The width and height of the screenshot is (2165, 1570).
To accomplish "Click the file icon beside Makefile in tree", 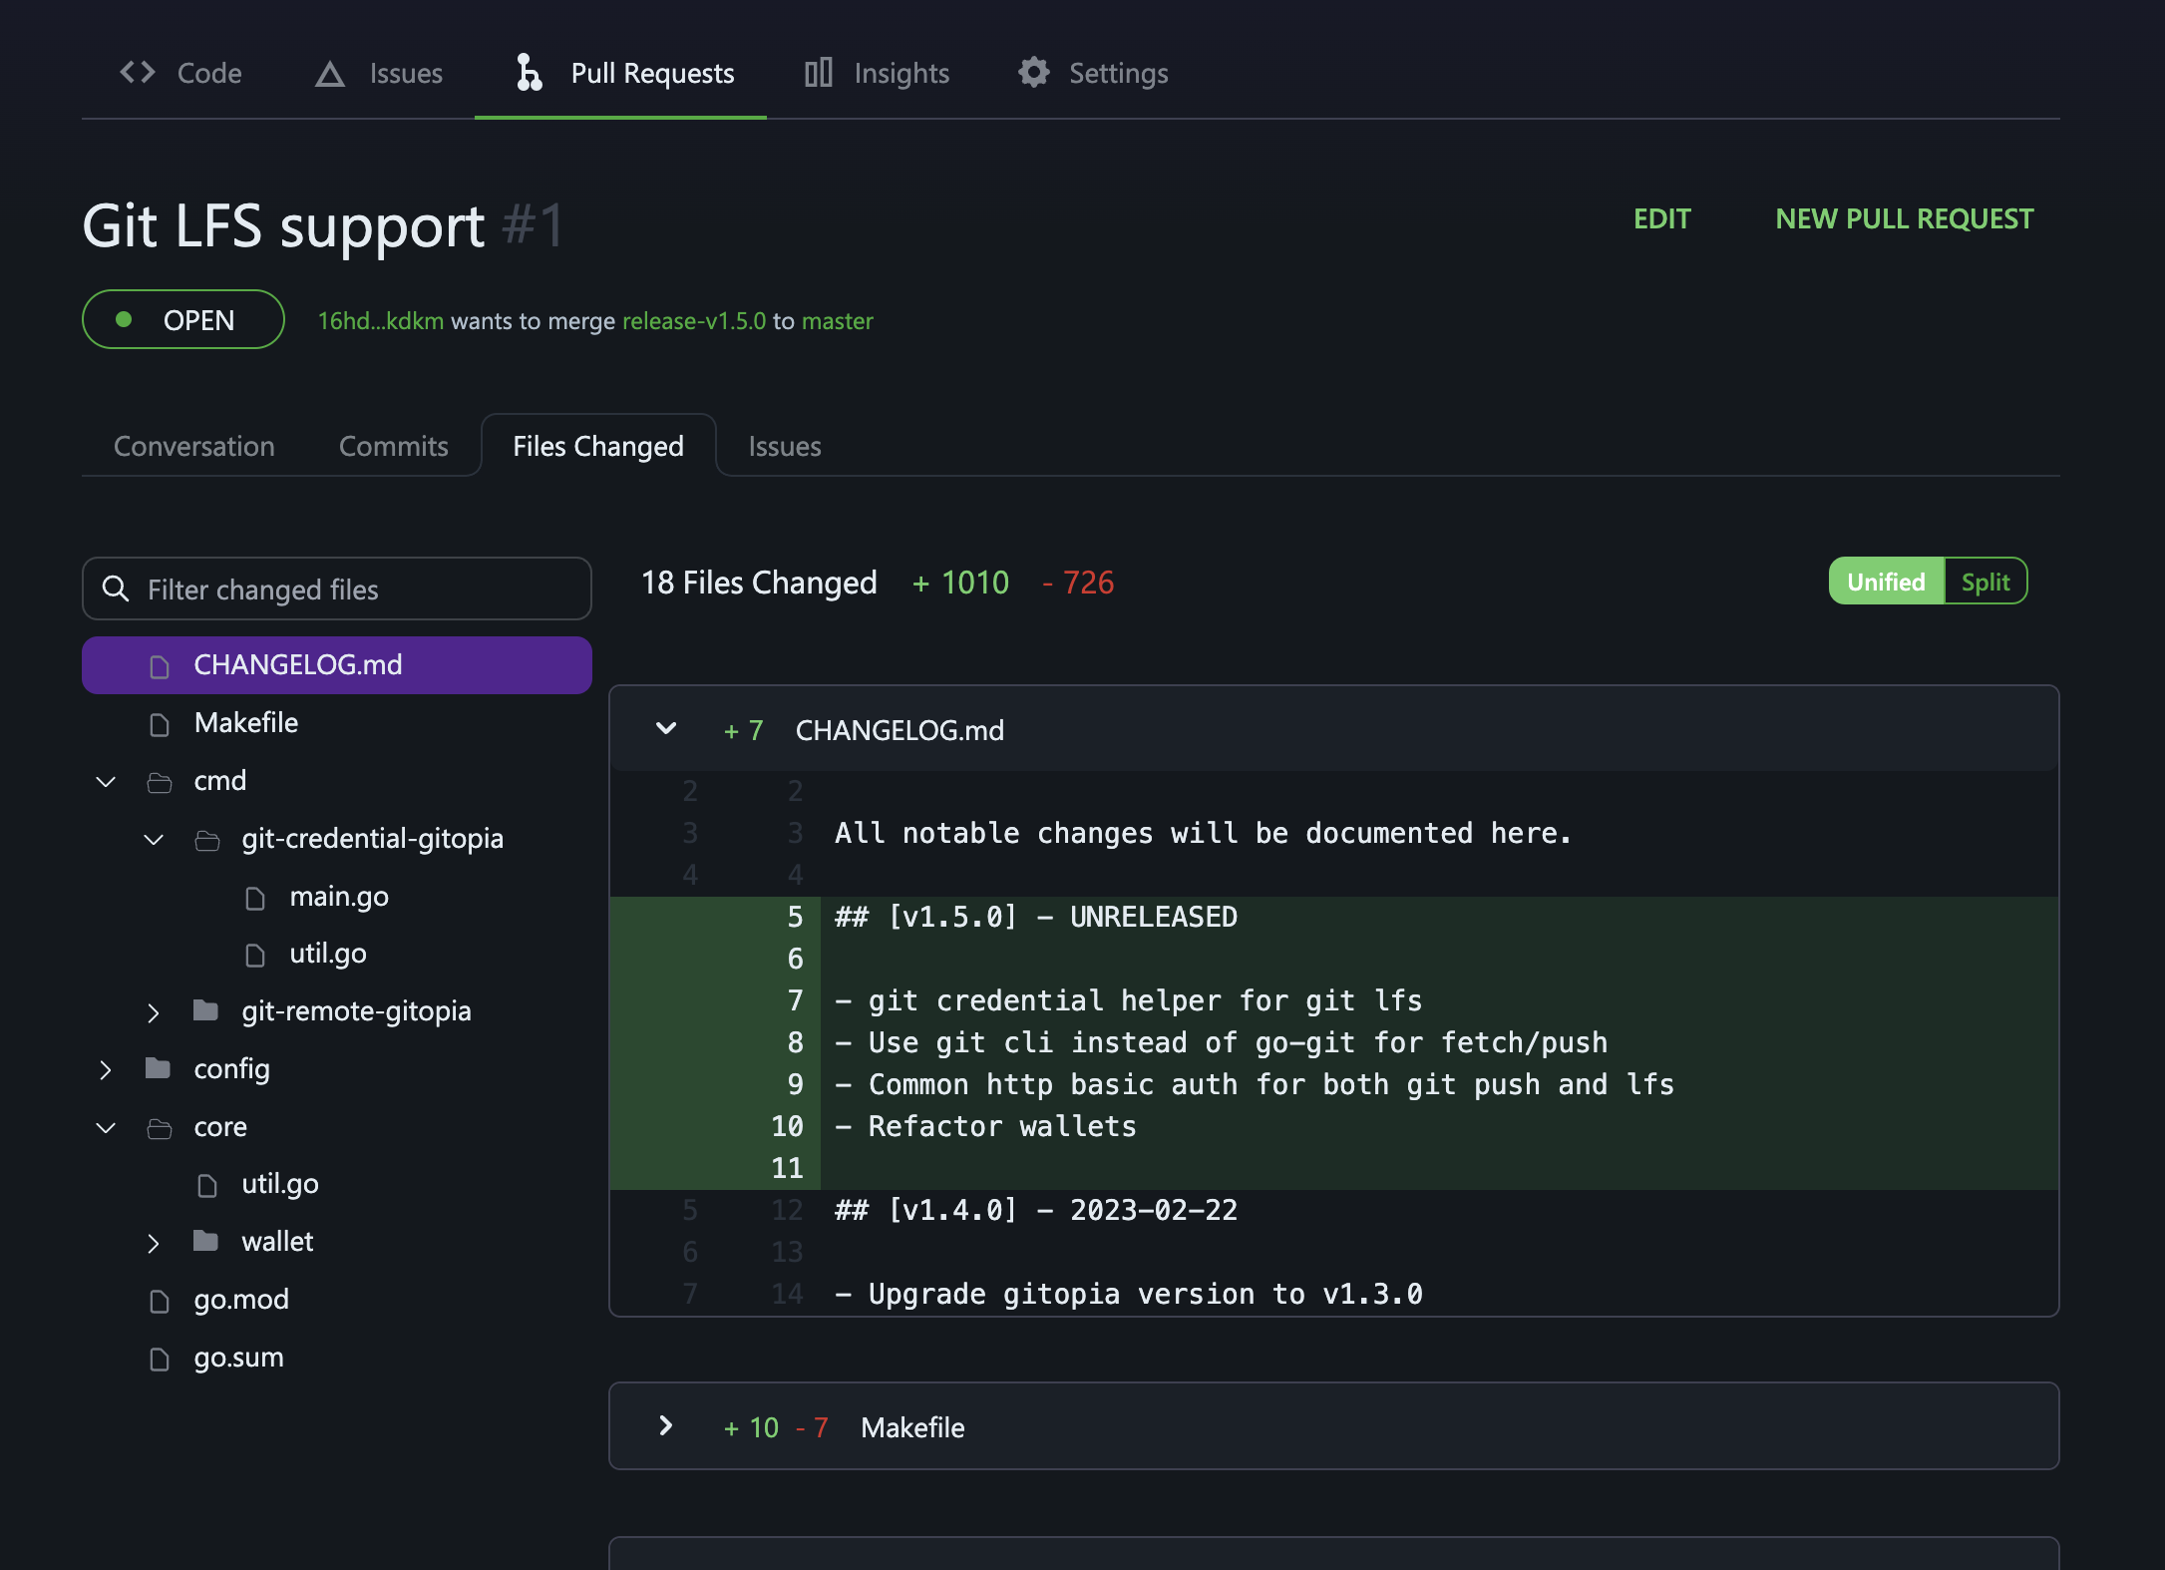I will click(160, 724).
